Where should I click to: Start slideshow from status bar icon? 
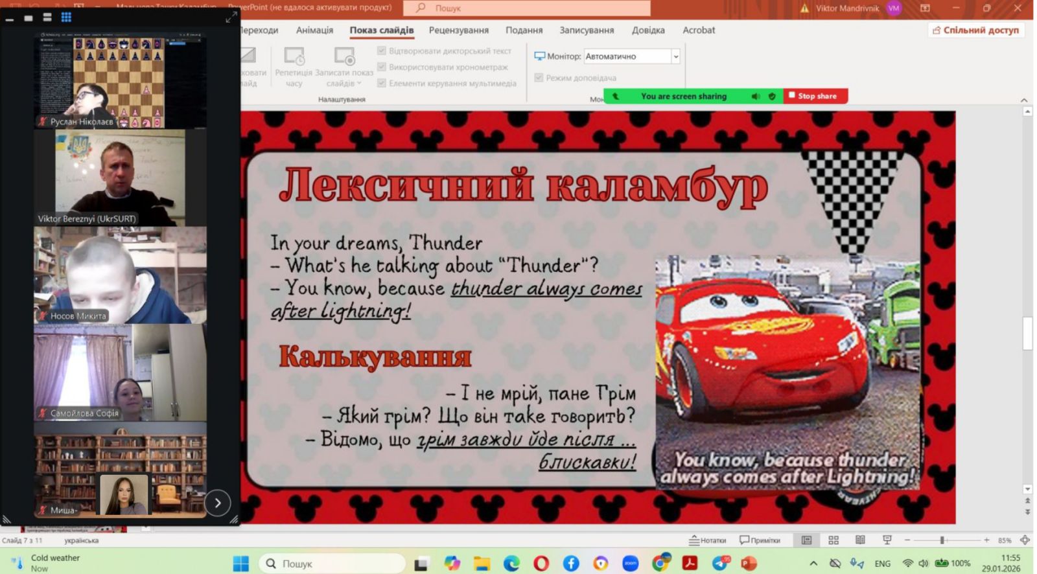tap(887, 540)
